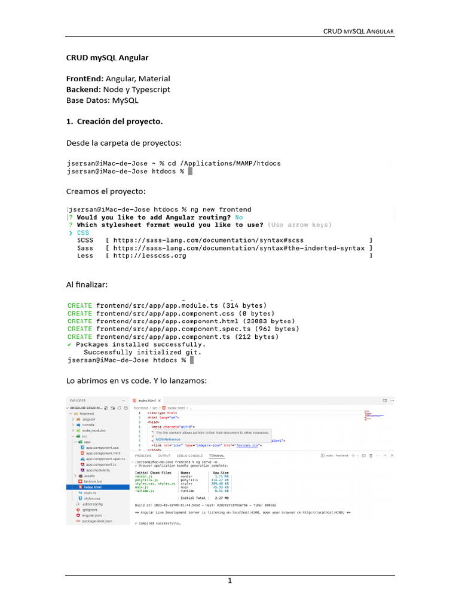Select highlighted index.html file in Explorer

click(98, 487)
